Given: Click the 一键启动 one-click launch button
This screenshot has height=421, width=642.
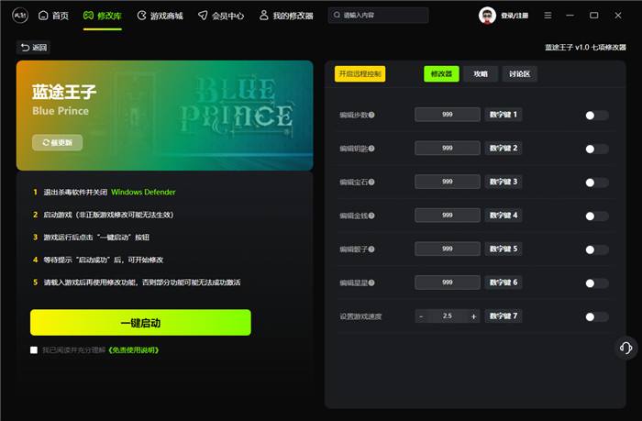Looking at the screenshot, I should [140, 323].
